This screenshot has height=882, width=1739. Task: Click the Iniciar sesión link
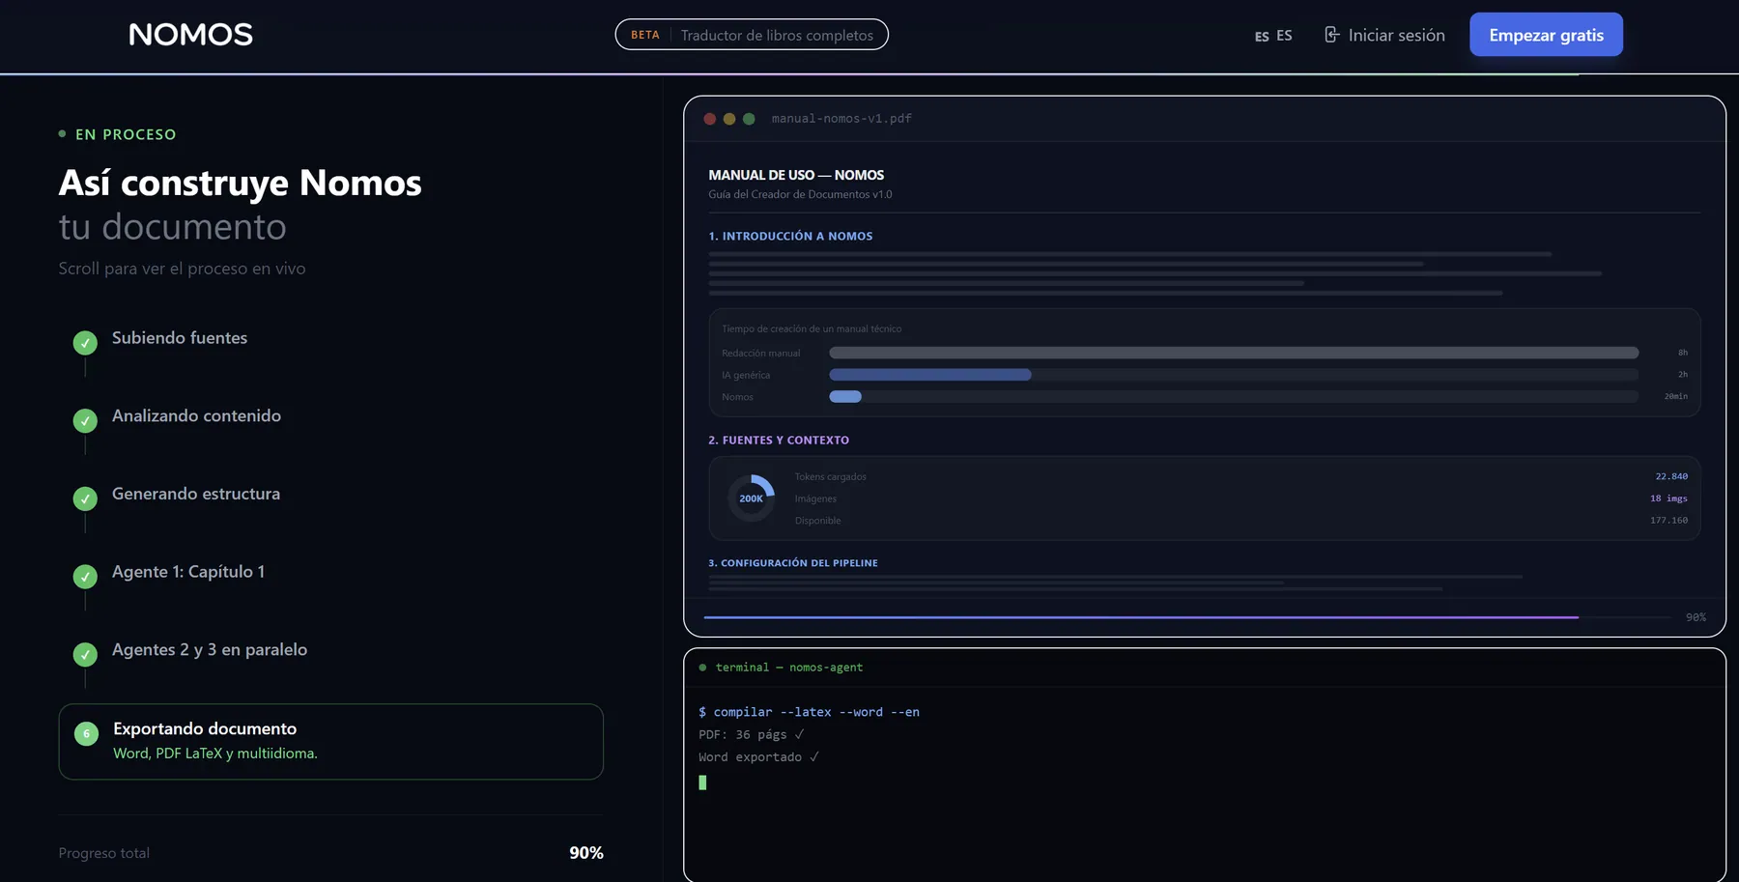pos(1384,35)
